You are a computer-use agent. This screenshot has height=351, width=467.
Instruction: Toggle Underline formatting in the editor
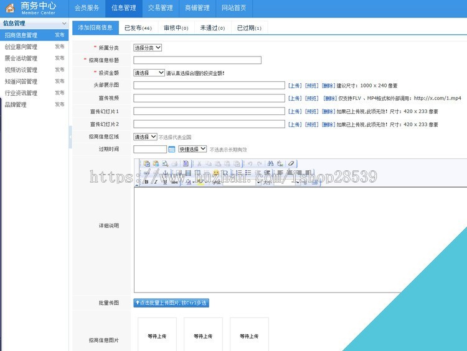(x=165, y=182)
